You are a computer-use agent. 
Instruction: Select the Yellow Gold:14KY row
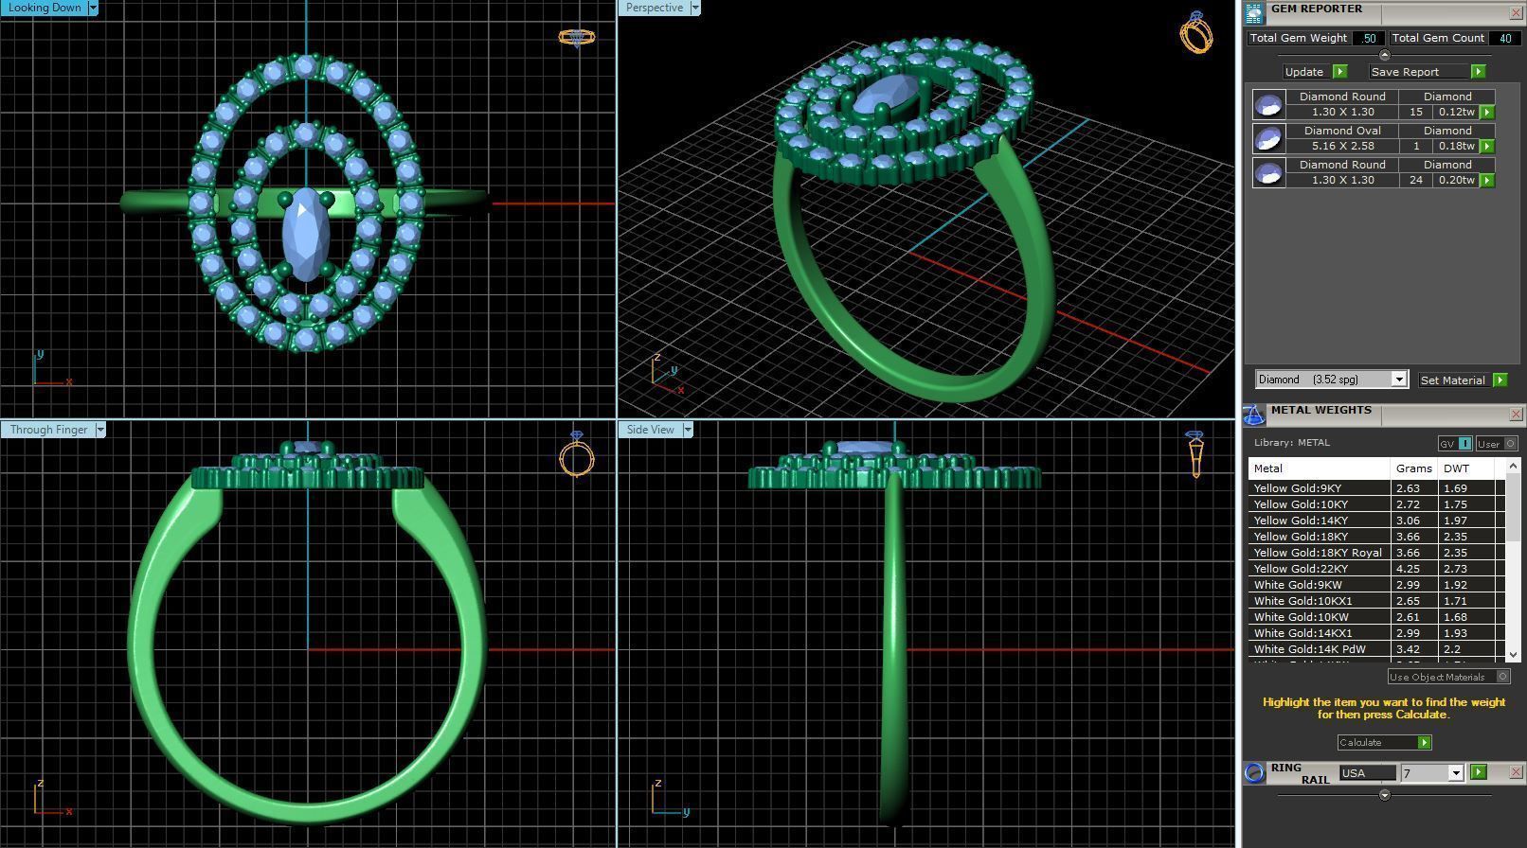pos(1376,521)
